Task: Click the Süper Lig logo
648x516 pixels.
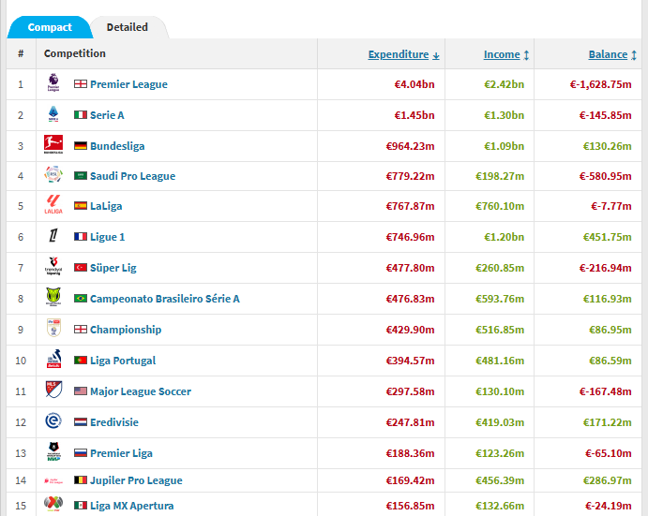Action: 53,266
